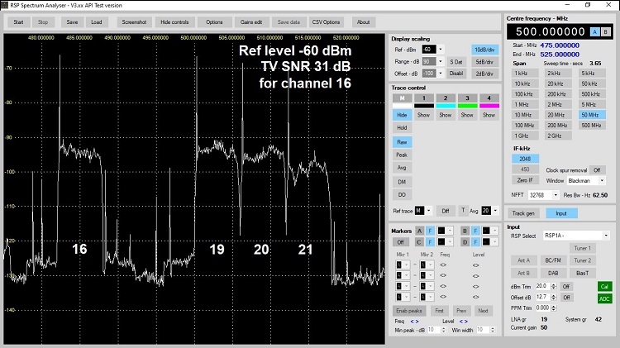Switch to the Track gen tab
620x348 pixels.
click(x=524, y=212)
